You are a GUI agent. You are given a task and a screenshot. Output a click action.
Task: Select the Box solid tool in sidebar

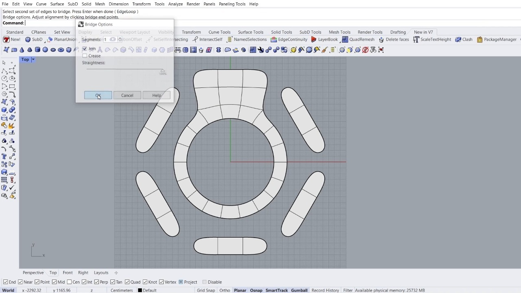click(x=4, y=110)
